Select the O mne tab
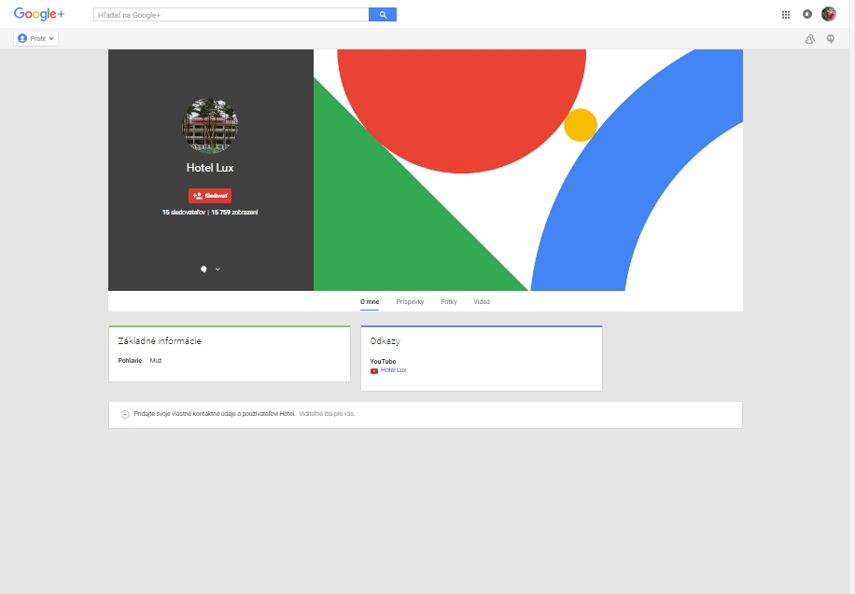This screenshot has height=594, width=855. 370,302
